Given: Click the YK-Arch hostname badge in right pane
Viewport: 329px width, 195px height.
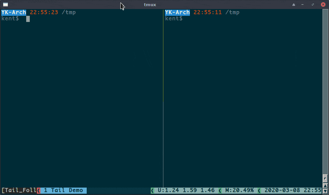Looking at the screenshot, I should [177, 12].
